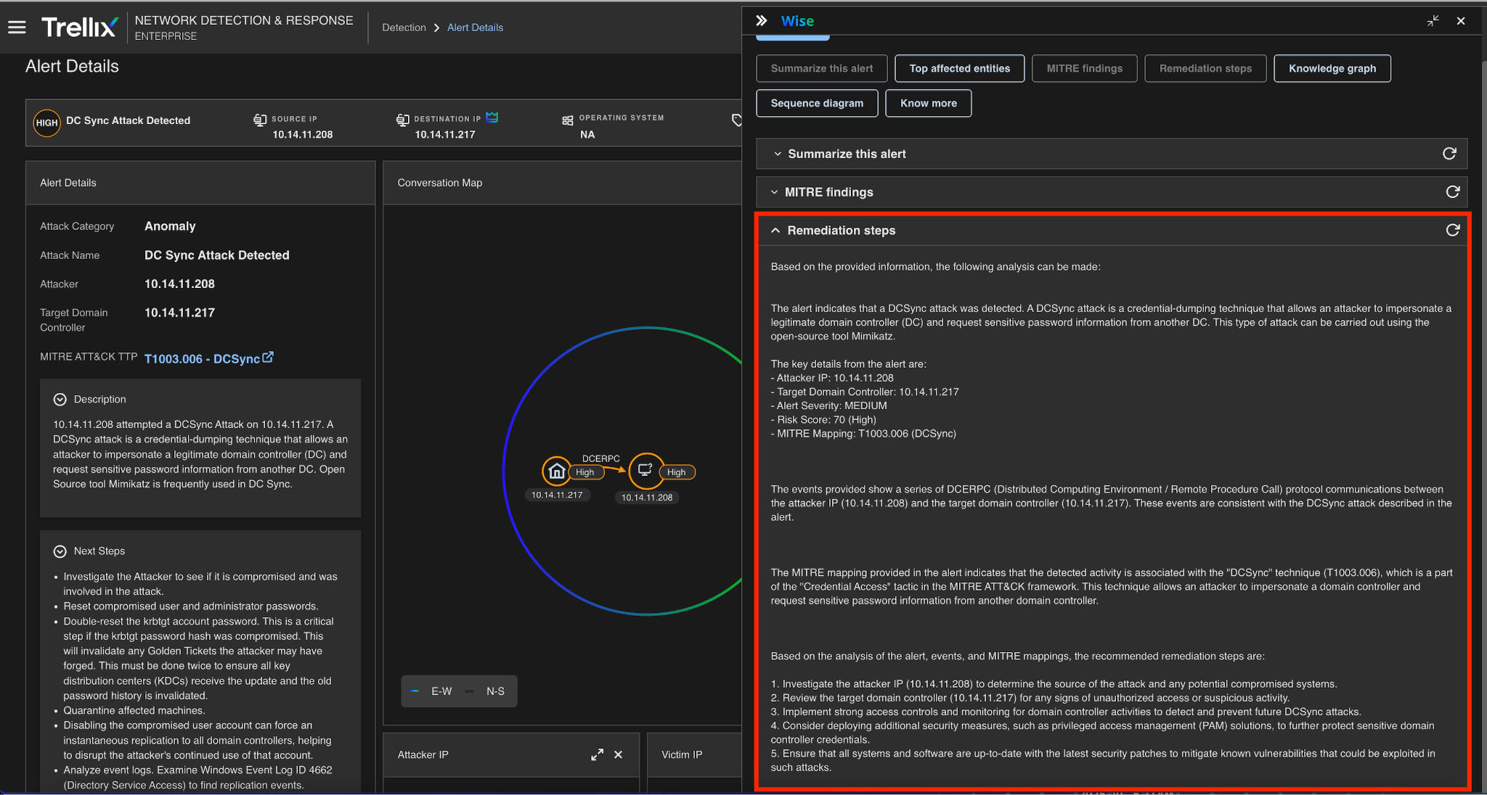Go to Detection in breadcrumb

coord(404,28)
